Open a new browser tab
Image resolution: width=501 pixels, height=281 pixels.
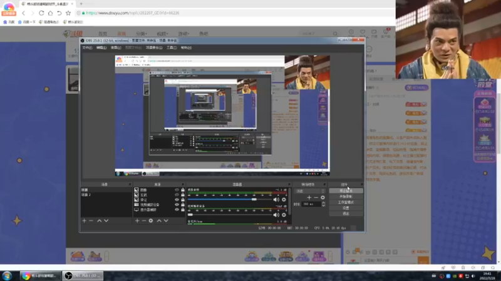tap(81, 4)
